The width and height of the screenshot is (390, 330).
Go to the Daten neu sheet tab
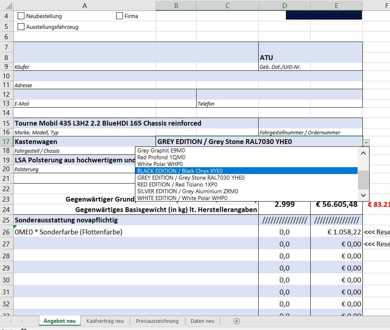click(202, 321)
